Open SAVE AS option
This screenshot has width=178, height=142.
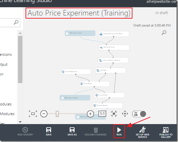[x=72, y=131]
